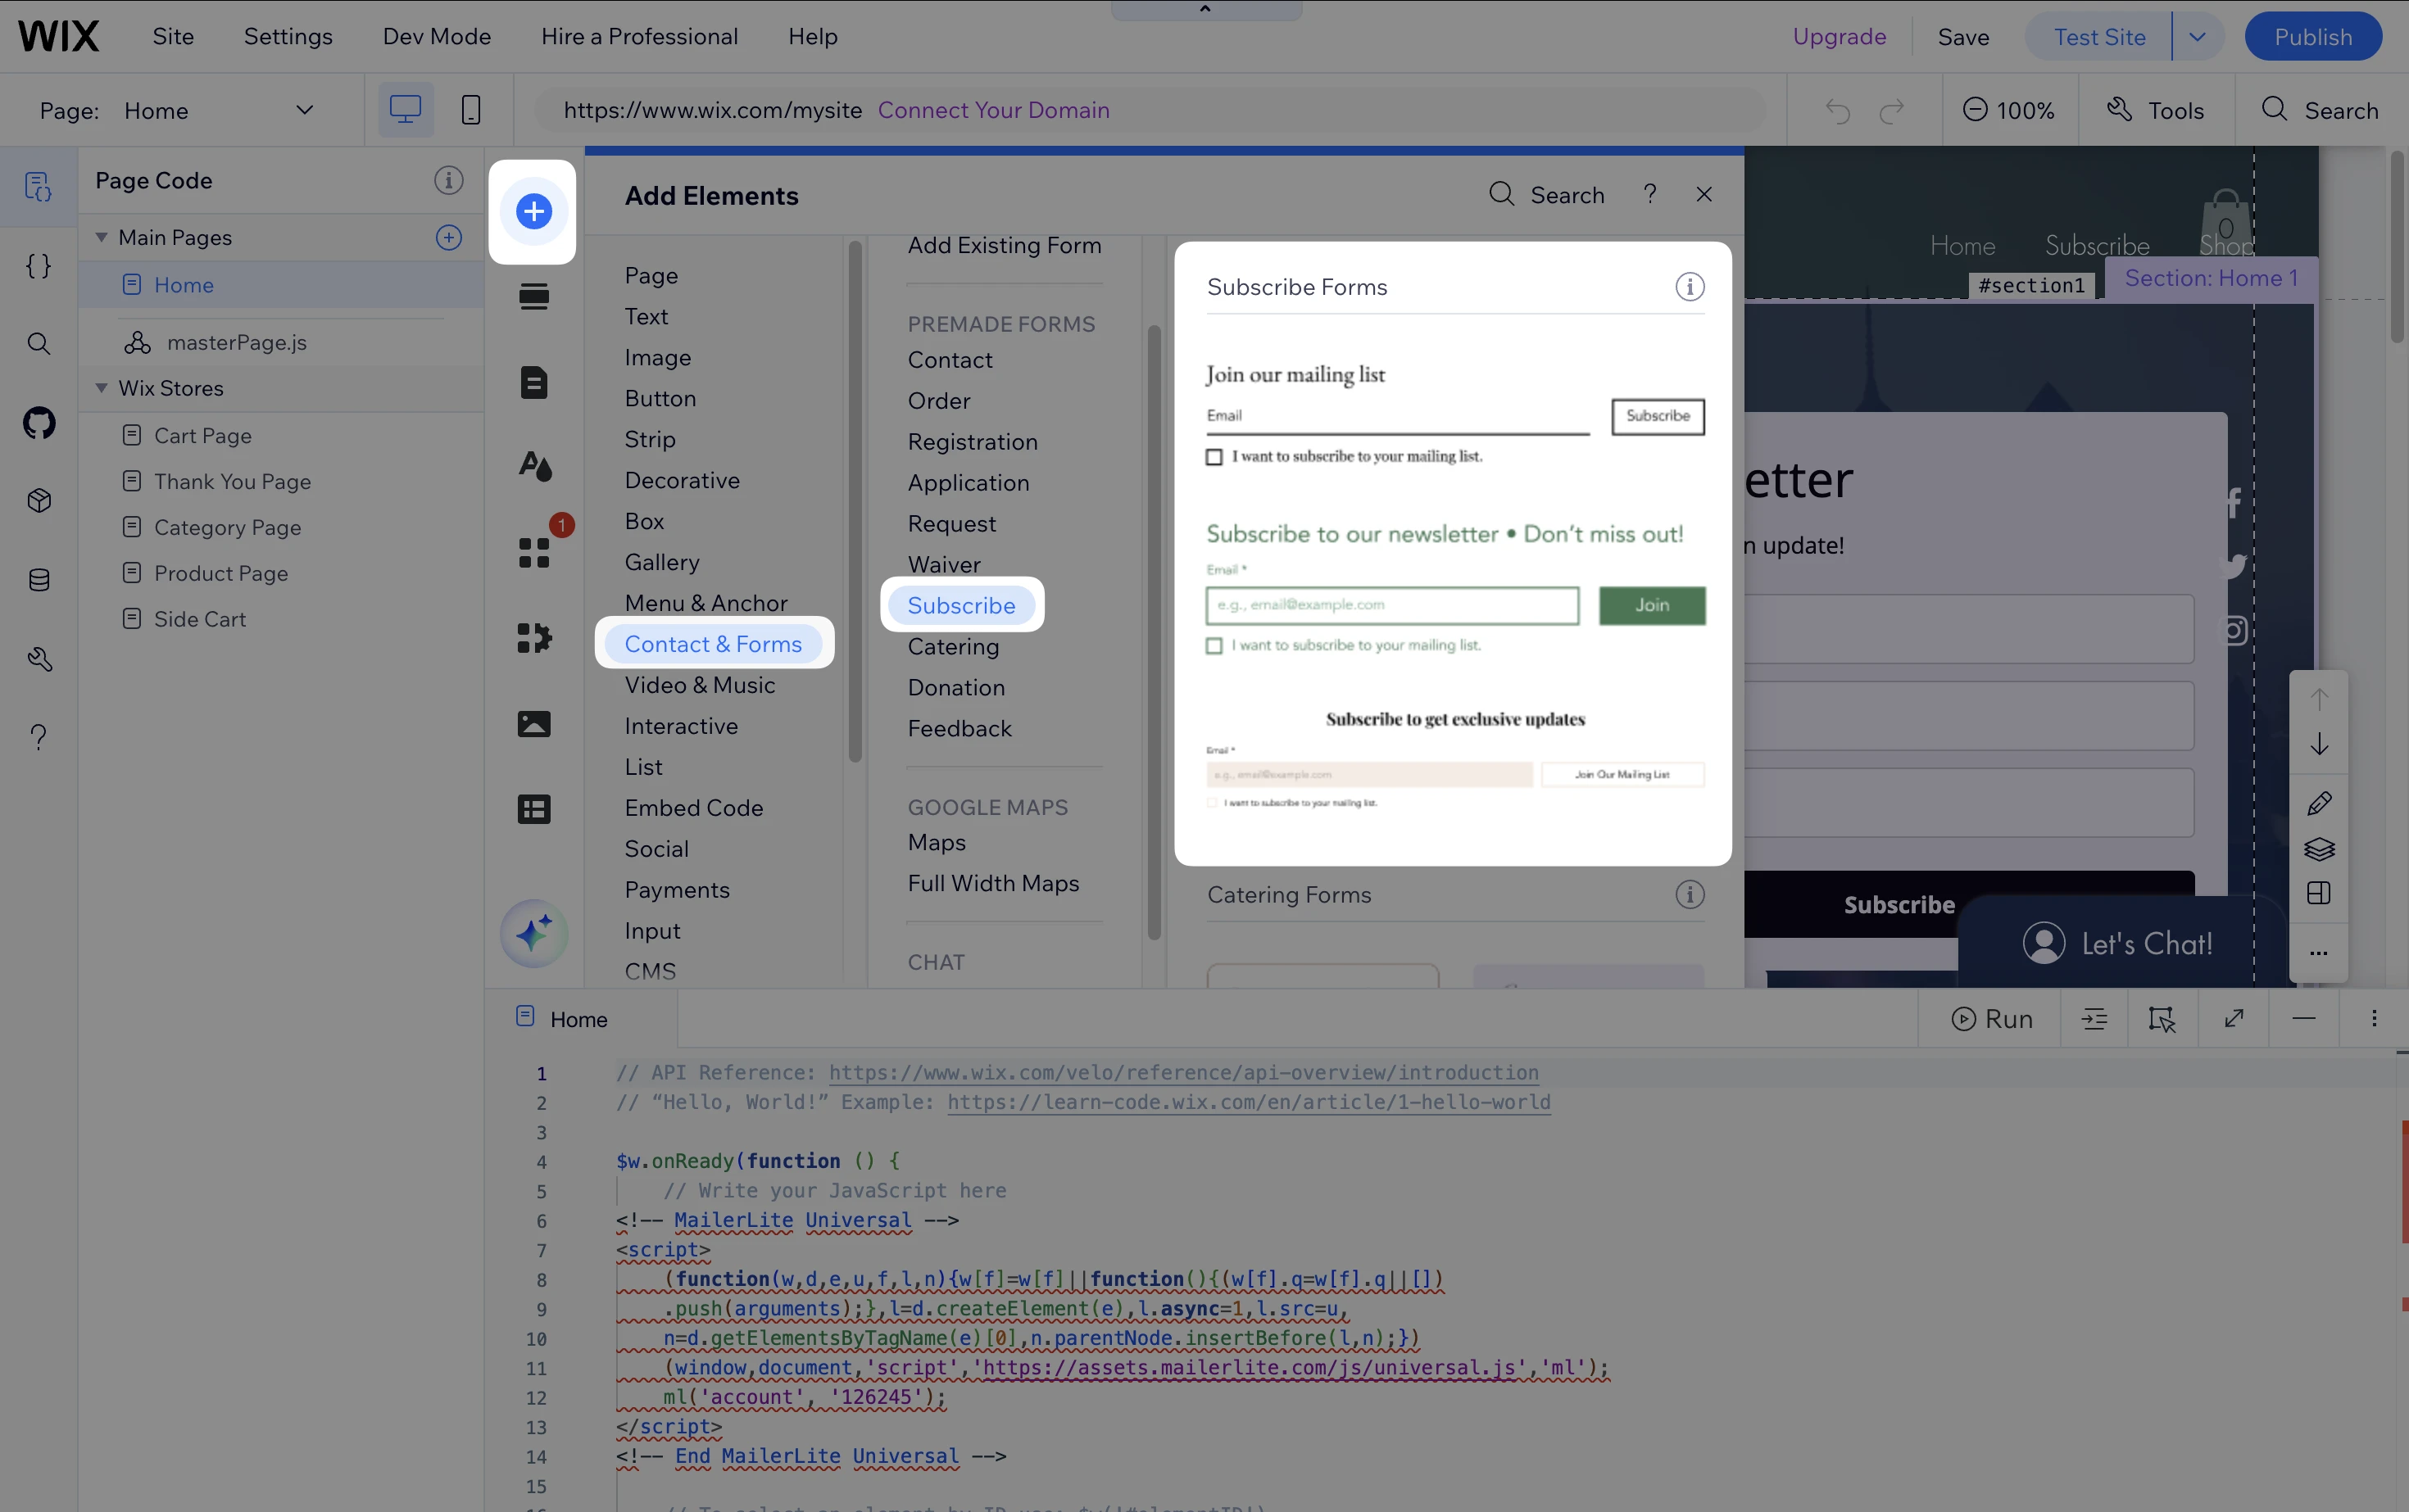Switch to desktop view toggle
Viewport: 2409px width, 1512px height.
tap(405, 110)
